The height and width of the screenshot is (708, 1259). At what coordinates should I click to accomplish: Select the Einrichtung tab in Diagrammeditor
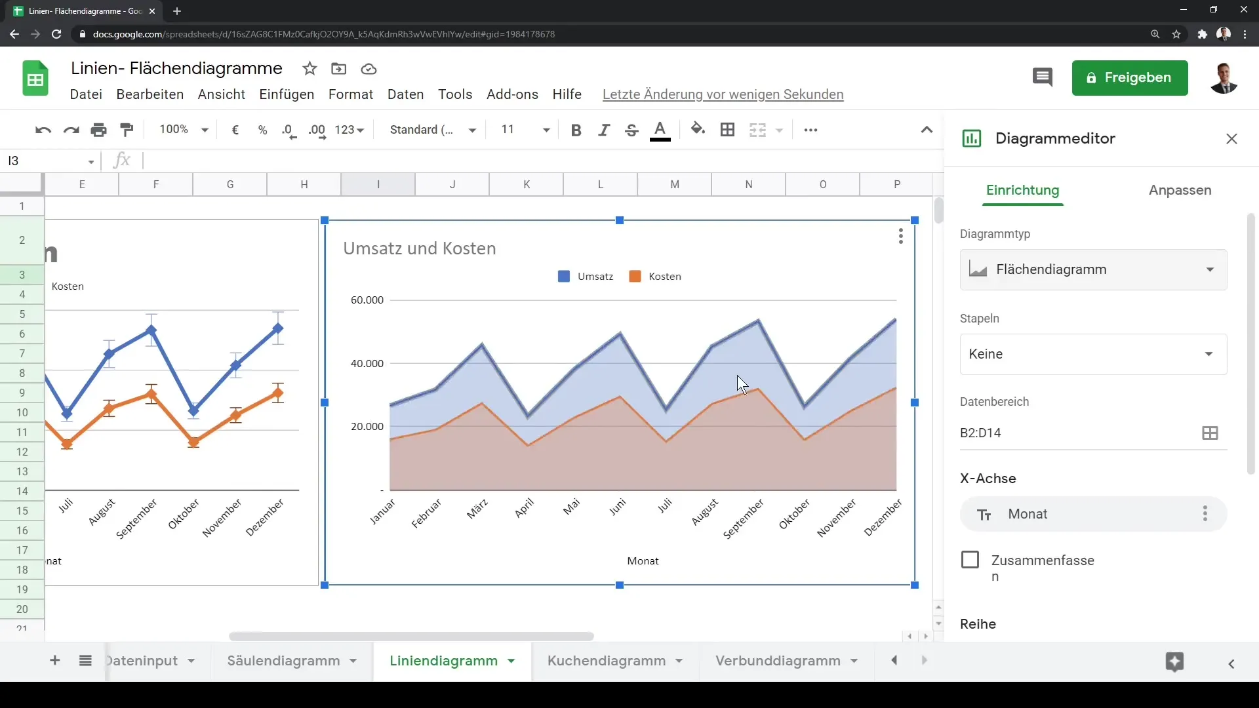pyautogui.click(x=1022, y=190)
